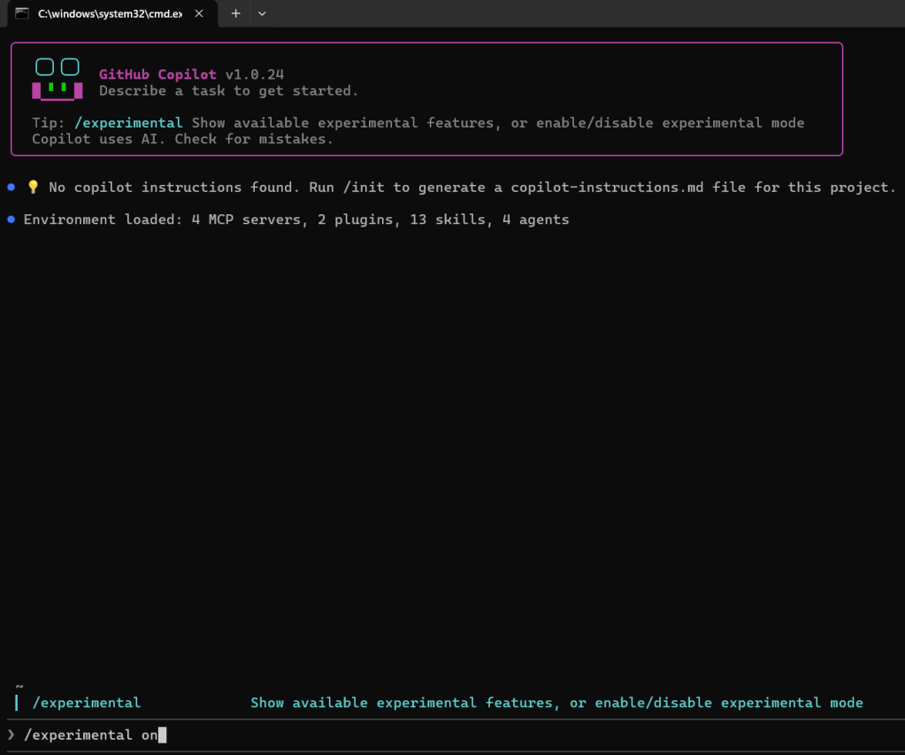
Task: Click the 'Describe a task to get started' text
Action: click(228, 91)
